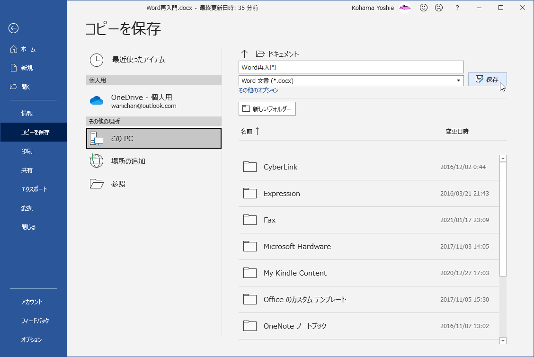
Task: Click the Expression folder icon
Action: pos(250,193)
